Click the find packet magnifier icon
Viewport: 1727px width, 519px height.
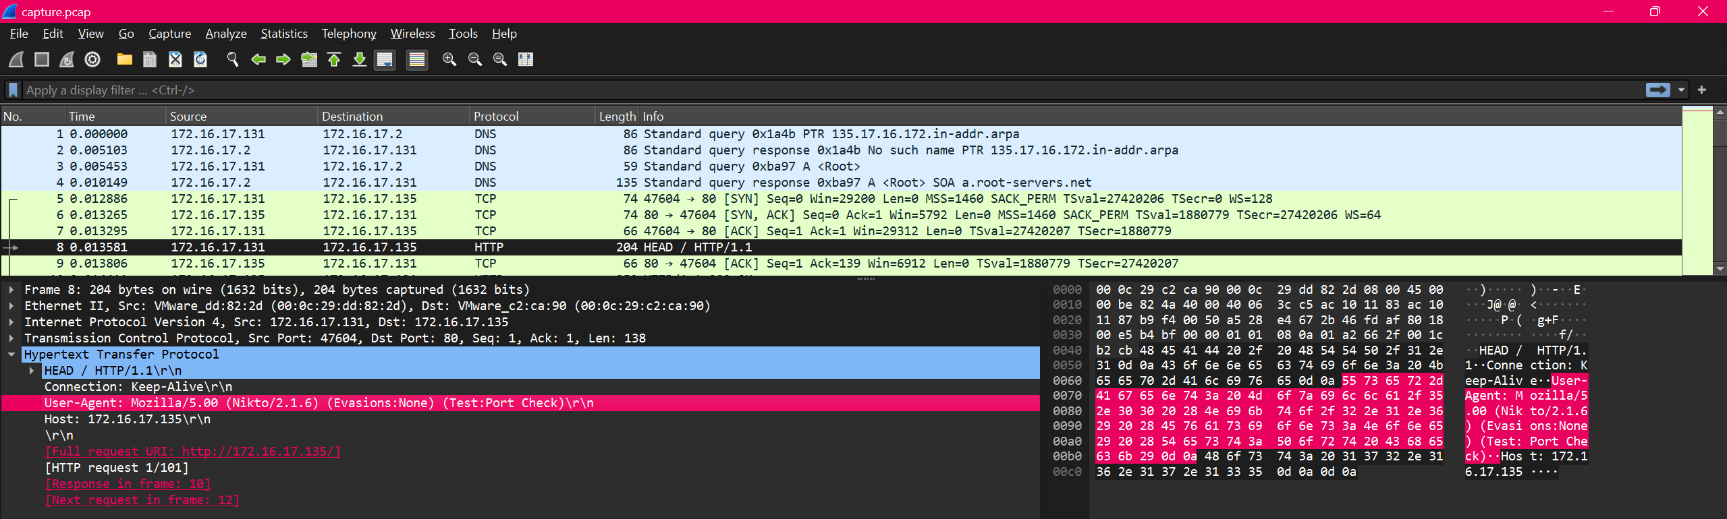233,59
